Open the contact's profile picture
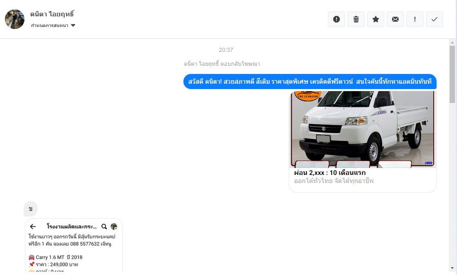457x275 pixels. pos(15,19)
